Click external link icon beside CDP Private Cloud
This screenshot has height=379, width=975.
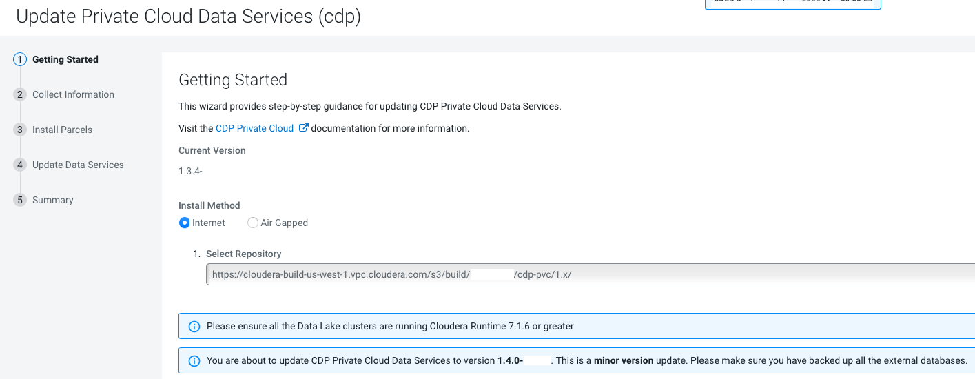click(x=303, y=128)
